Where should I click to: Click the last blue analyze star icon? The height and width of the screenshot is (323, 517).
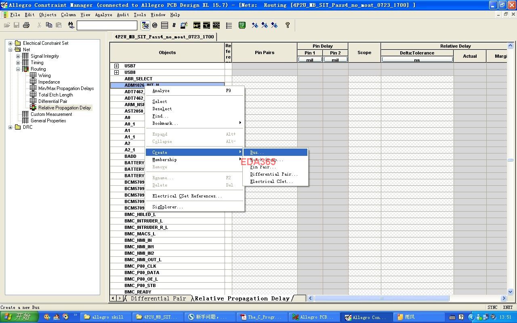(274, 25)
